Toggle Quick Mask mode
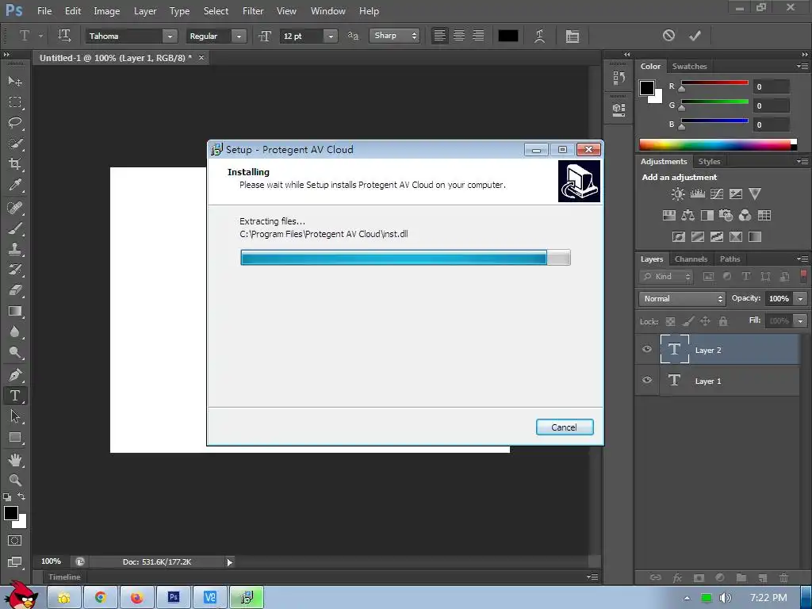This screenshot has height=609, width=812. pos(14,541)
